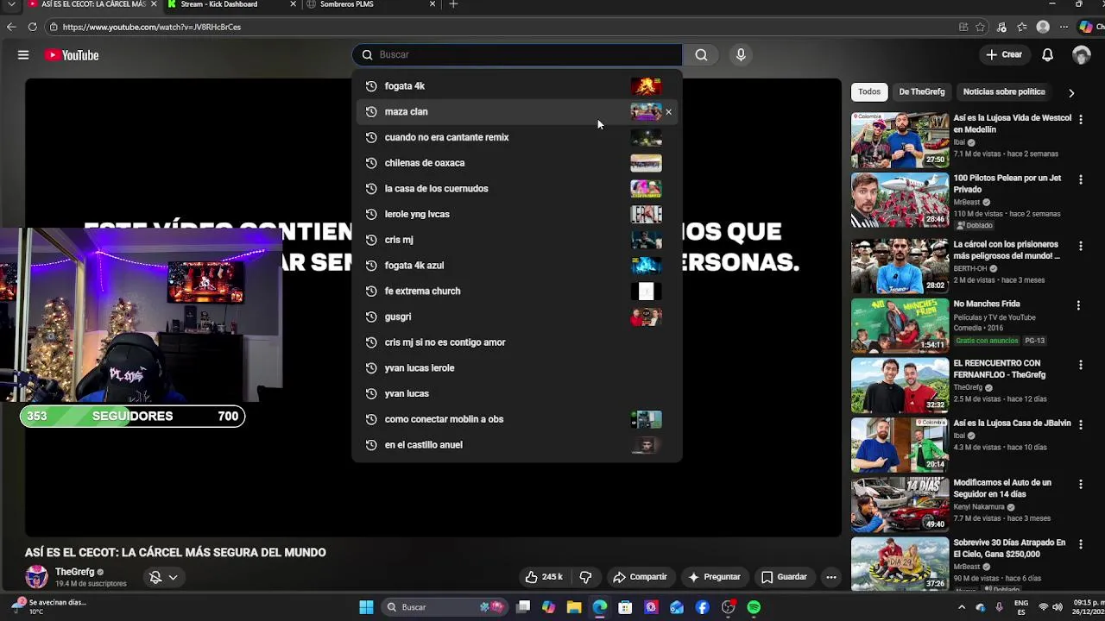Reload the page

[x=32, y=27]
